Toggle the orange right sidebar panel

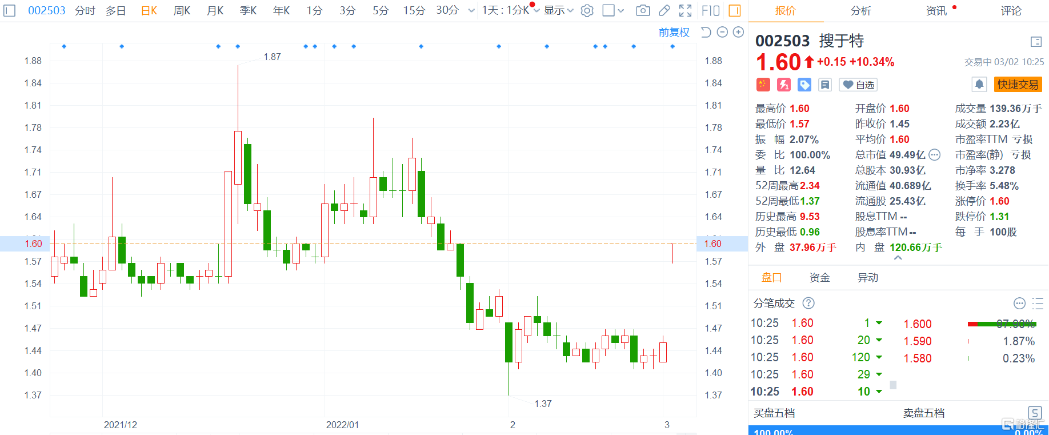tap(735, 11)
